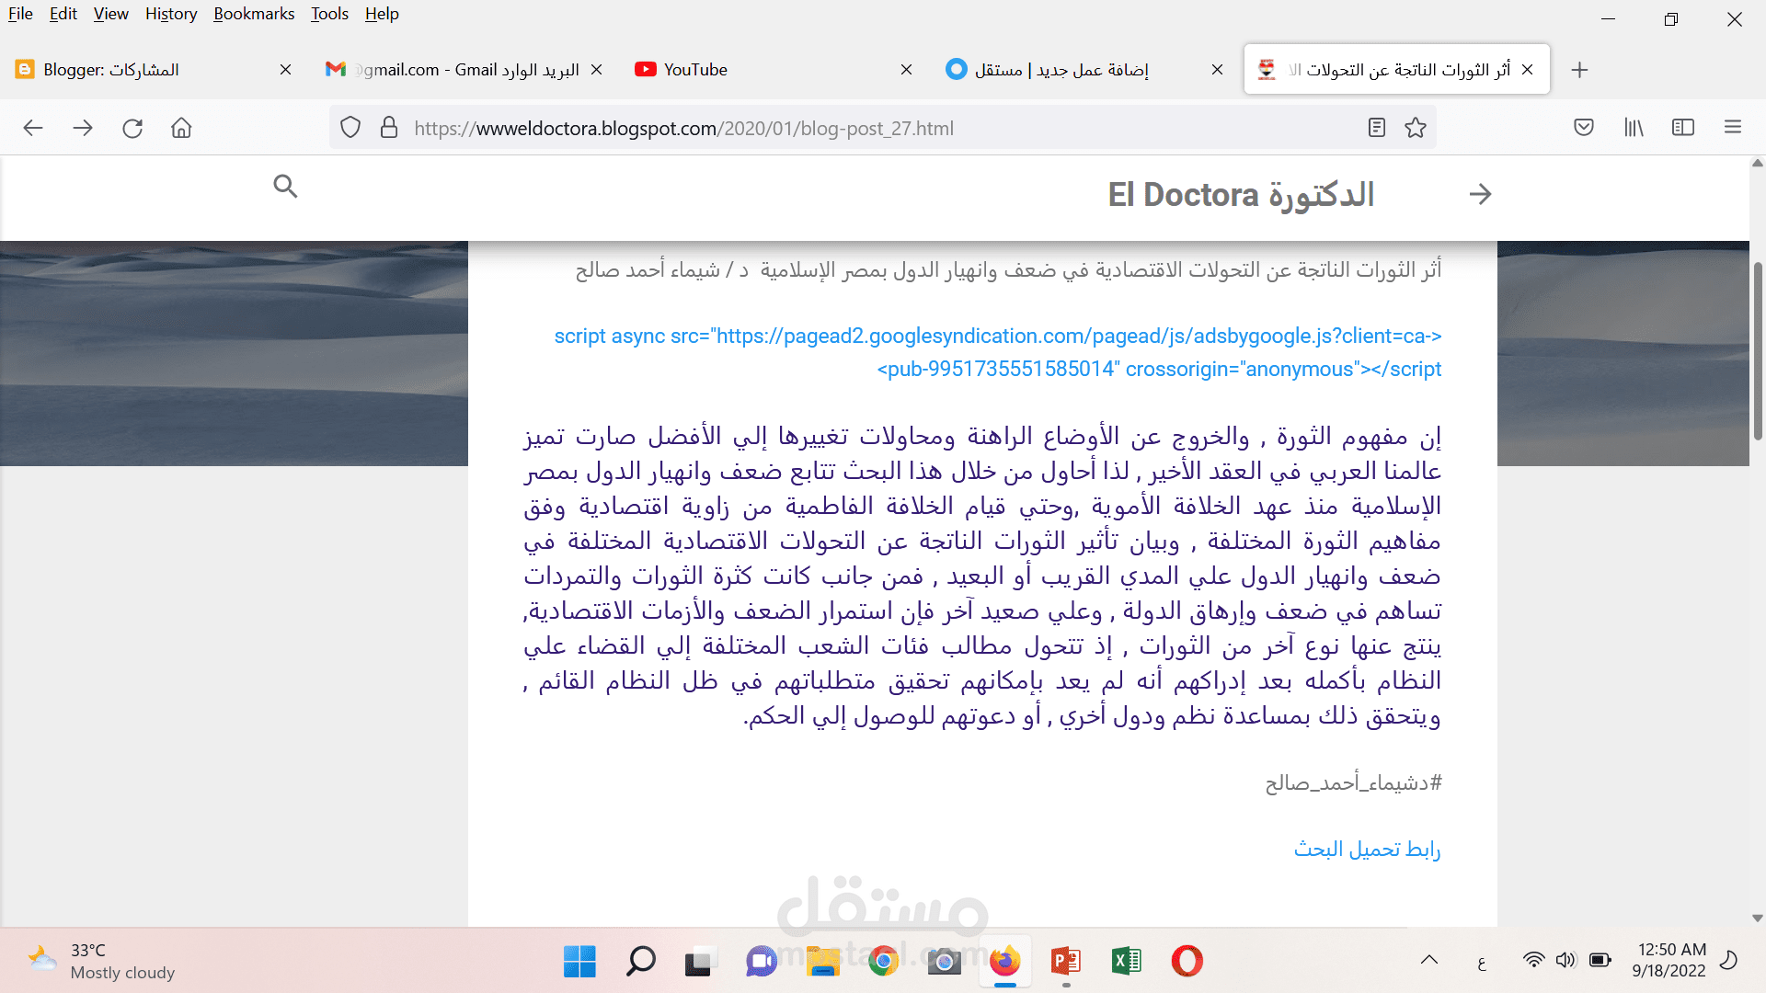This screenshot has width=1766, height=993.
Task: Show the Firefox sidebar panel
Action: 1683,128
